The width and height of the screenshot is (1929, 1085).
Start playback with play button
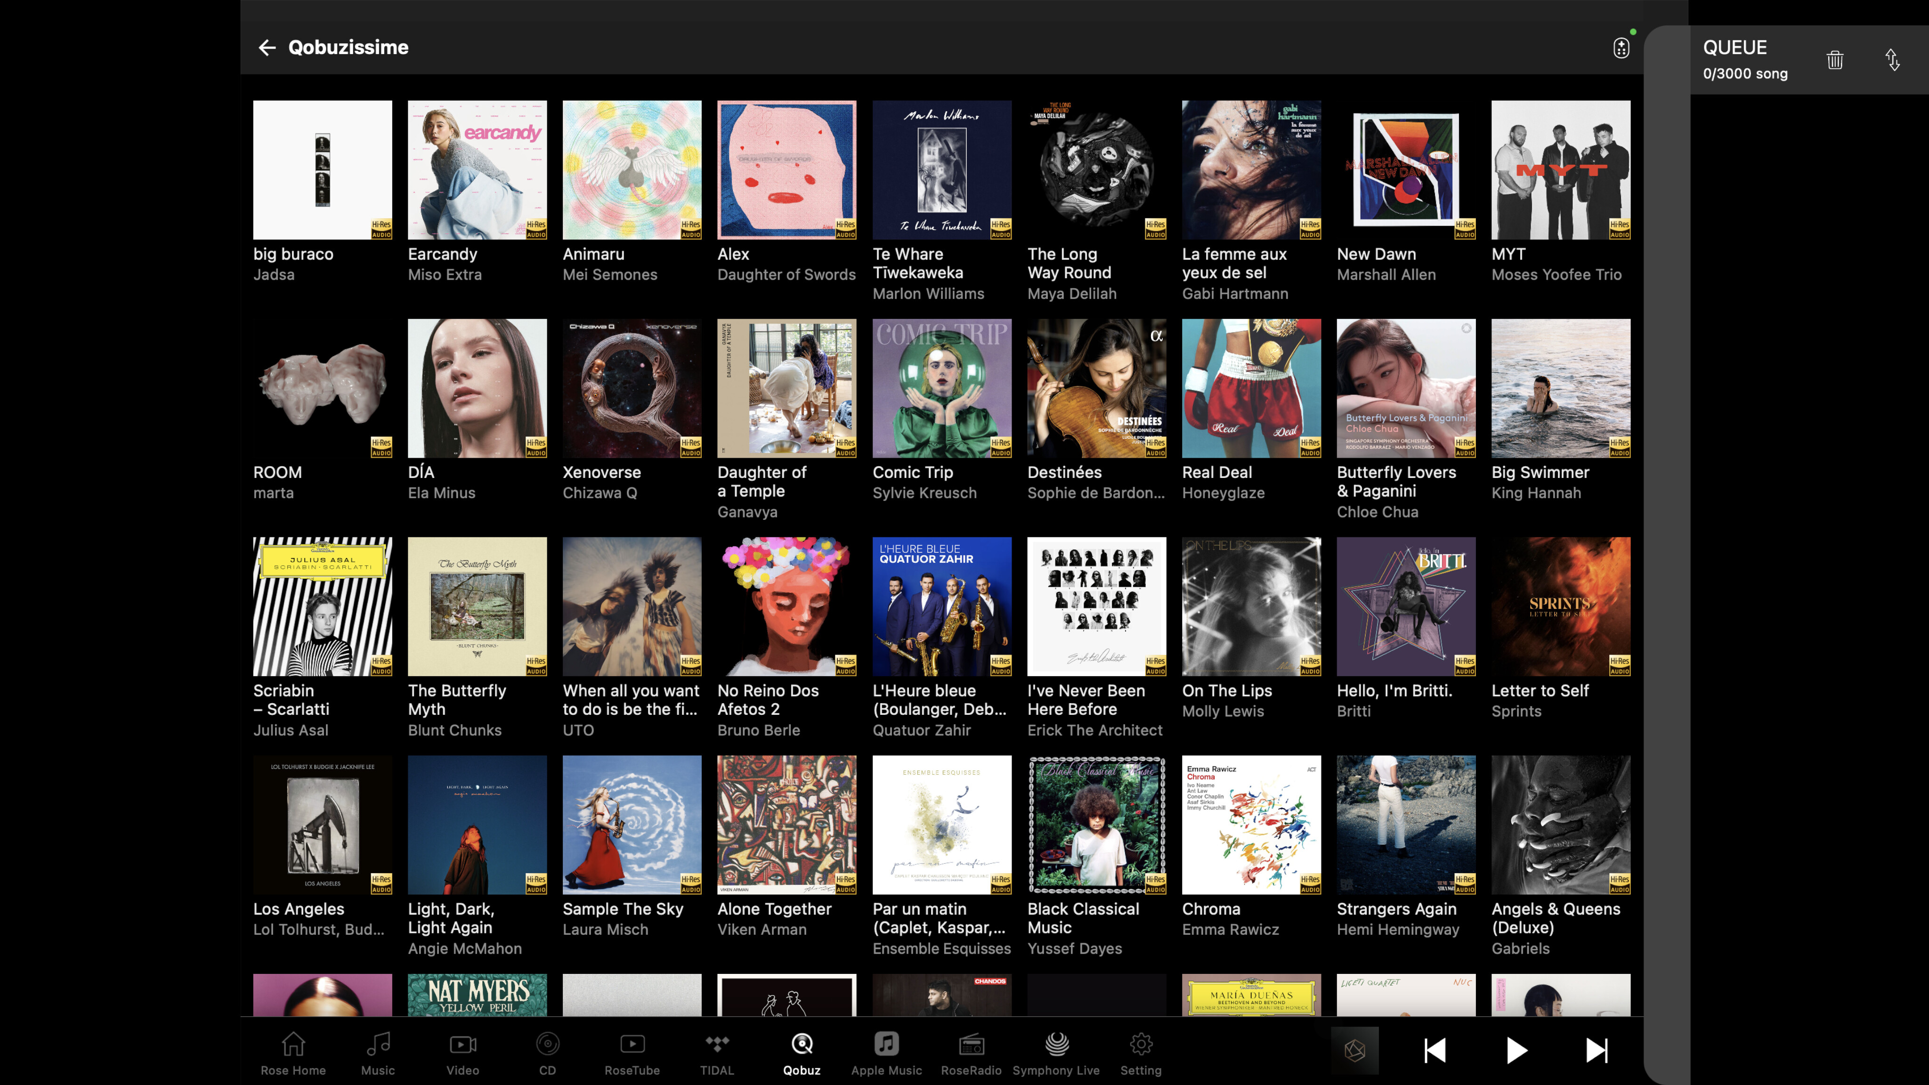tap(1516, 1050)
